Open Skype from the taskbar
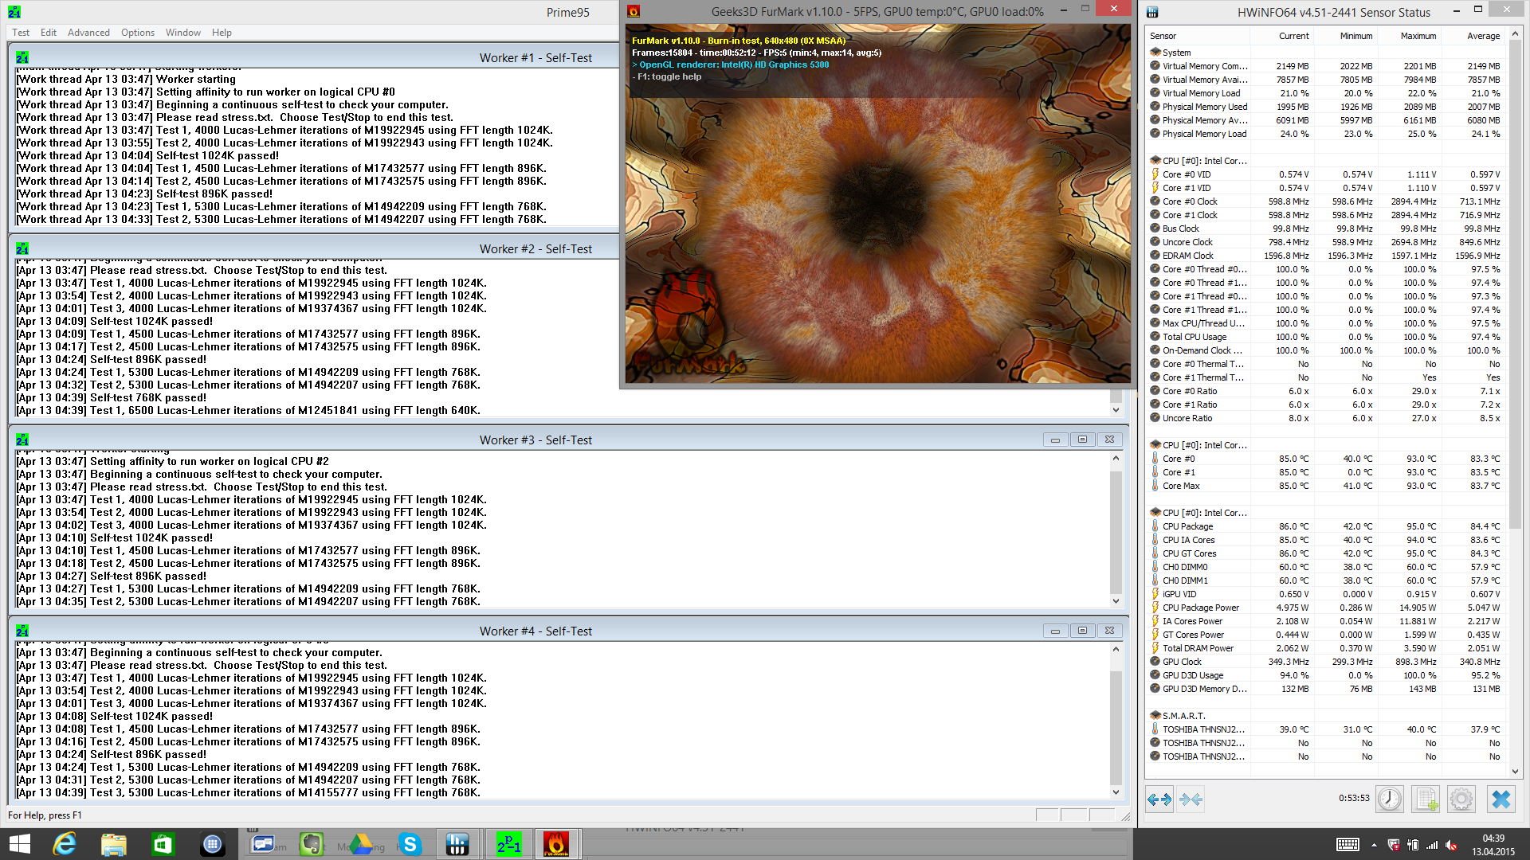 pos(410,844)
